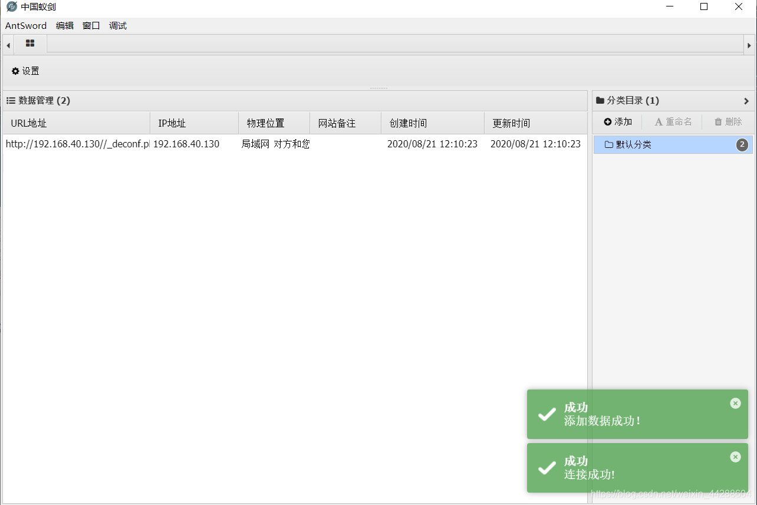Image resolution: width=757 pixels, height=505 pixels.
Task: Open the 窗口 menu
Action: pyautogui.click(x=91, y=26)
